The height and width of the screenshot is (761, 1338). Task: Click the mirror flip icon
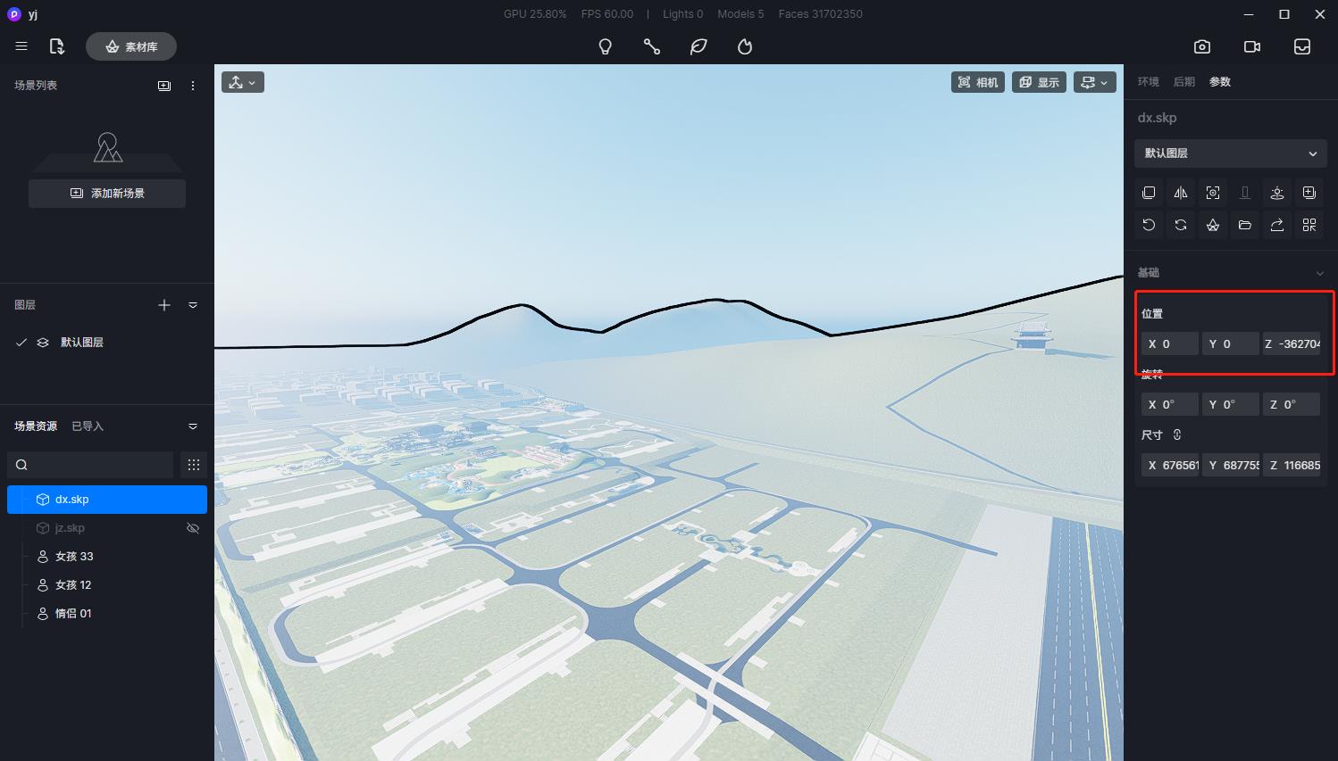click(1181, 193)
